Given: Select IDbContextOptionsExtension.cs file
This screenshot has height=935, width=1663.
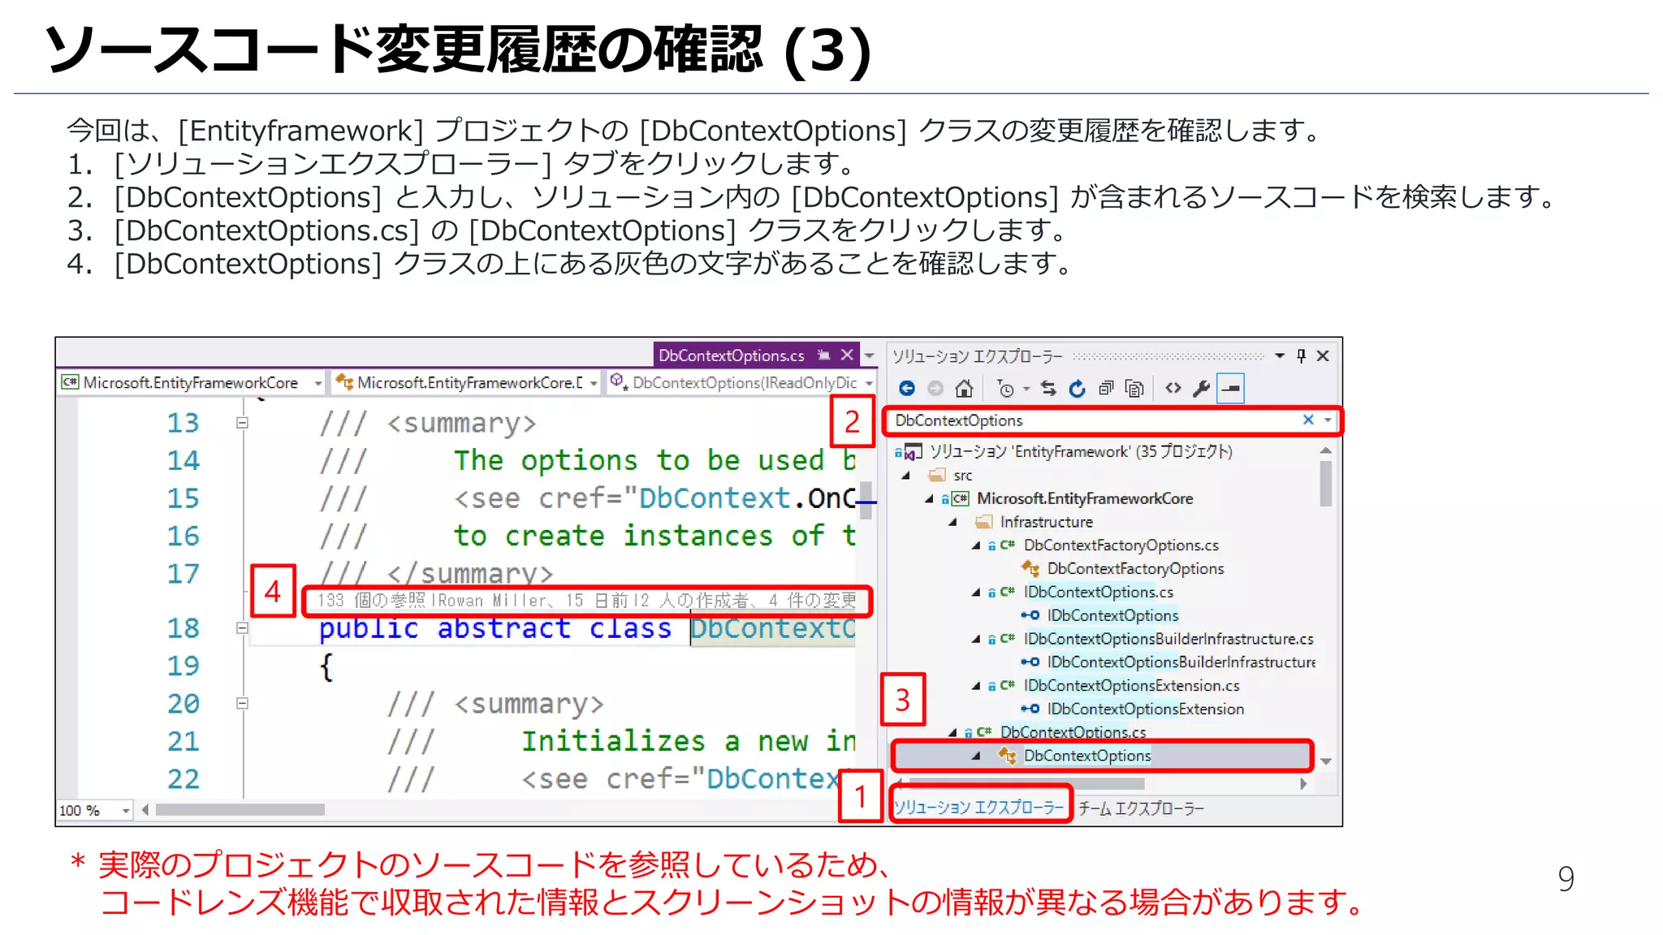Looking at the screenshot, I should 1131,686.
